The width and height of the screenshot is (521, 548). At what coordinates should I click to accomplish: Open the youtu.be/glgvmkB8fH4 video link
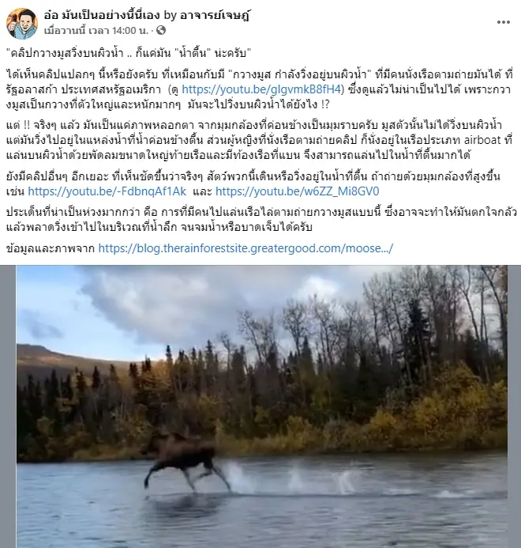click(x=261, y=89)
